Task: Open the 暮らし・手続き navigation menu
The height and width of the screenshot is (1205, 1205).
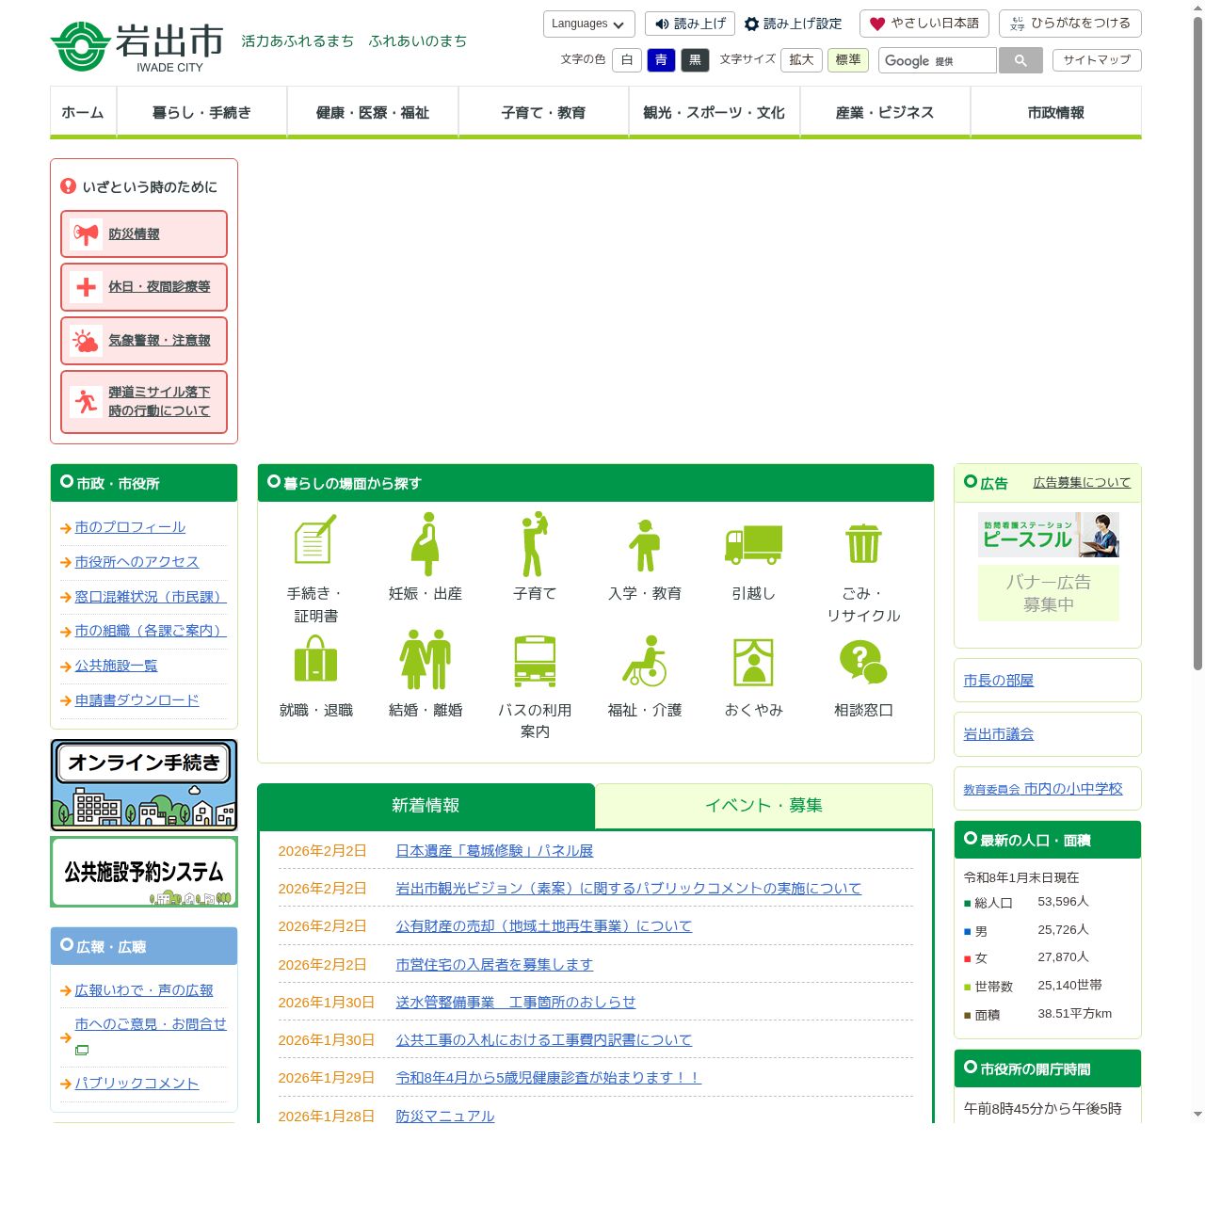Action: point(201,112)
